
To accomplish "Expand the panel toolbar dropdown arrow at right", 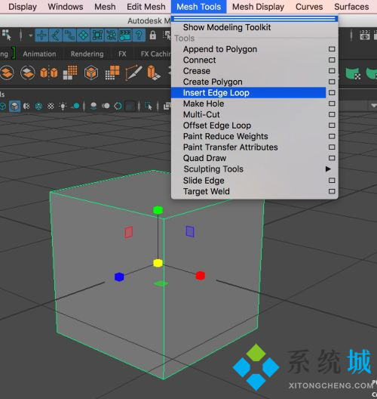I will pos(374,105).
